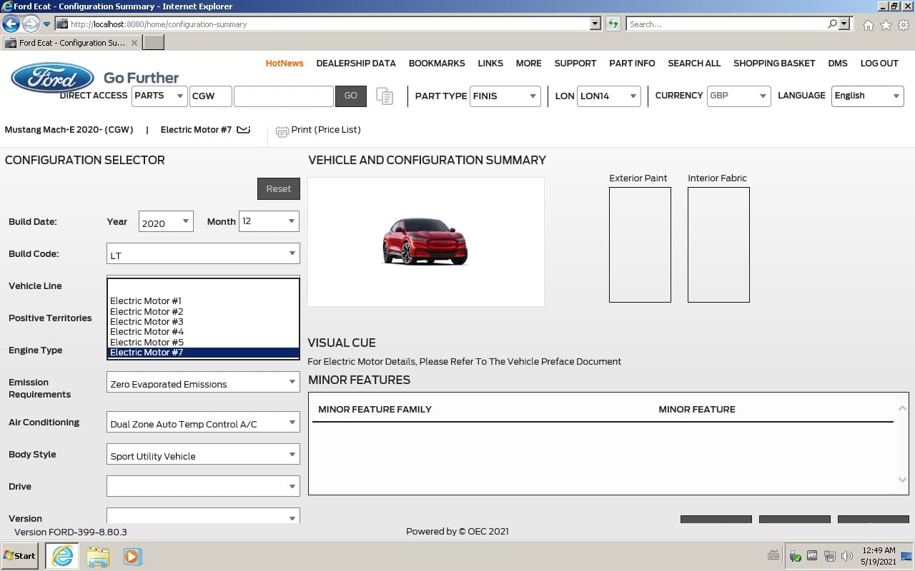Screen dimensions: 915x571
Task: Open the Drive dropdown
Action: 203,487
